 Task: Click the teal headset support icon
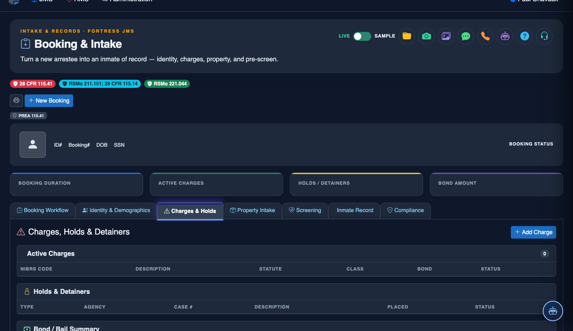click(x=544, y=36)
